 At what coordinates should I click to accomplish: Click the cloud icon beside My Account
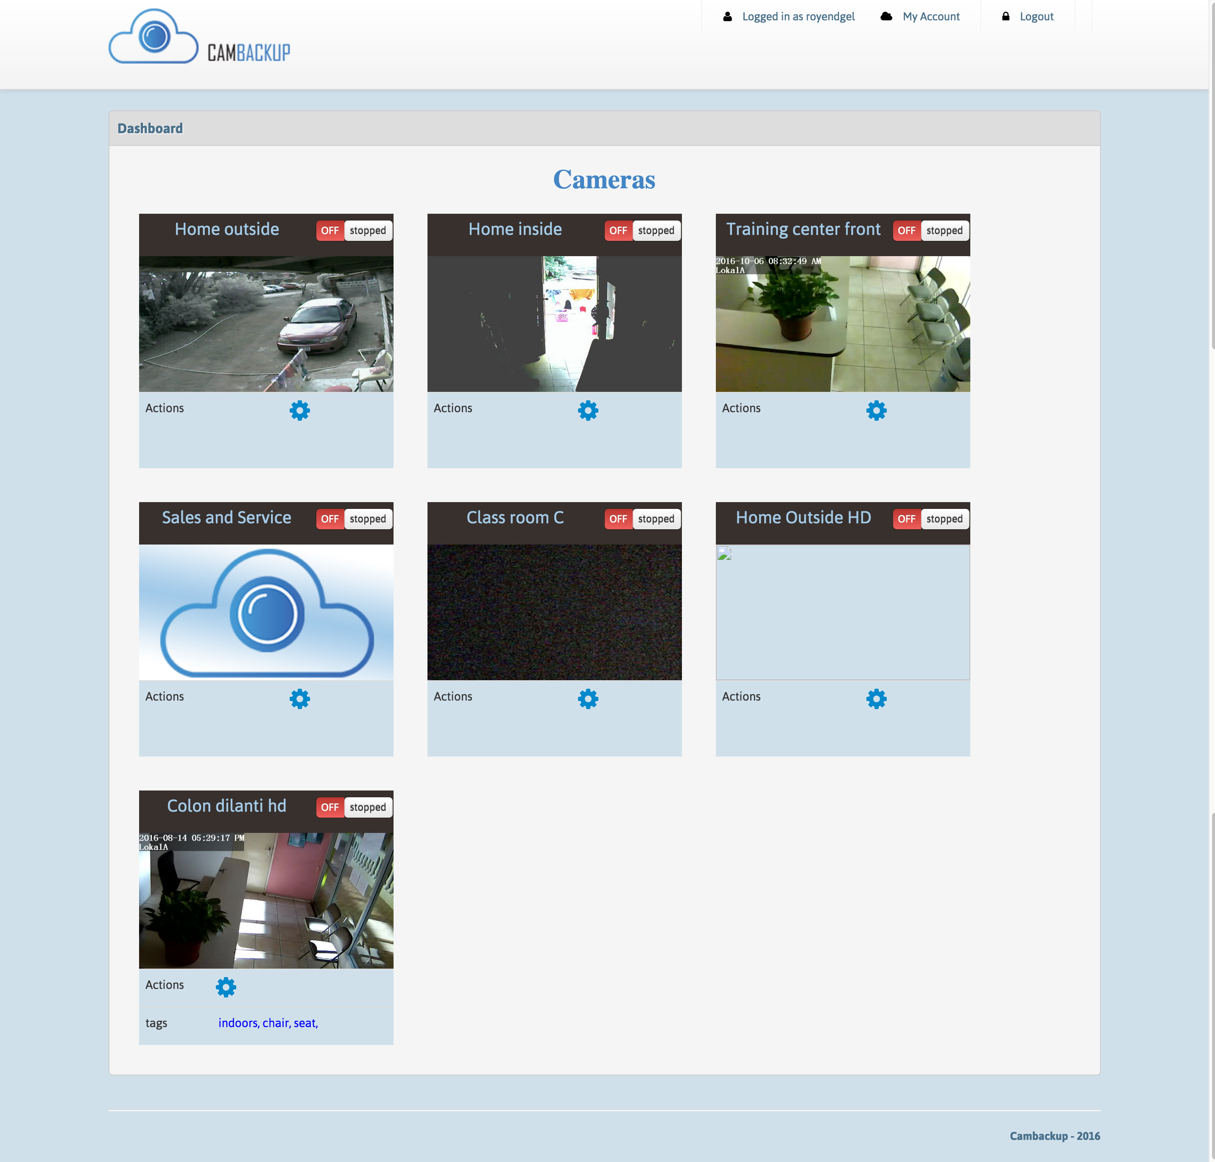pyautogui.click(x=886, y=17)
